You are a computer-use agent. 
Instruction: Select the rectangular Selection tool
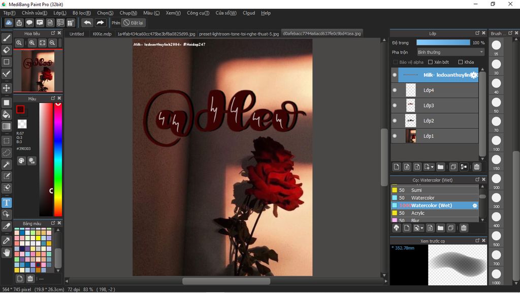coord(6,141)
